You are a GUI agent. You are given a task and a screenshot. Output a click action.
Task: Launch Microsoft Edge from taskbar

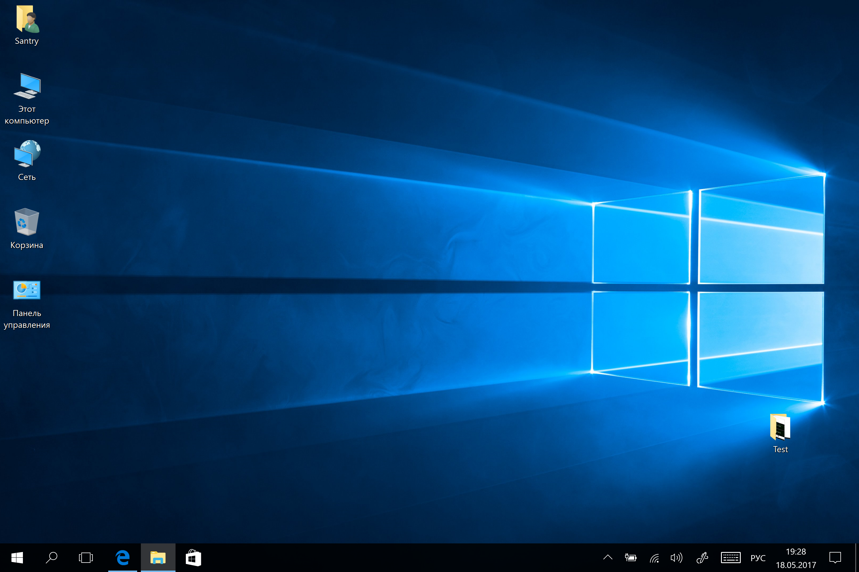(123, 558)
